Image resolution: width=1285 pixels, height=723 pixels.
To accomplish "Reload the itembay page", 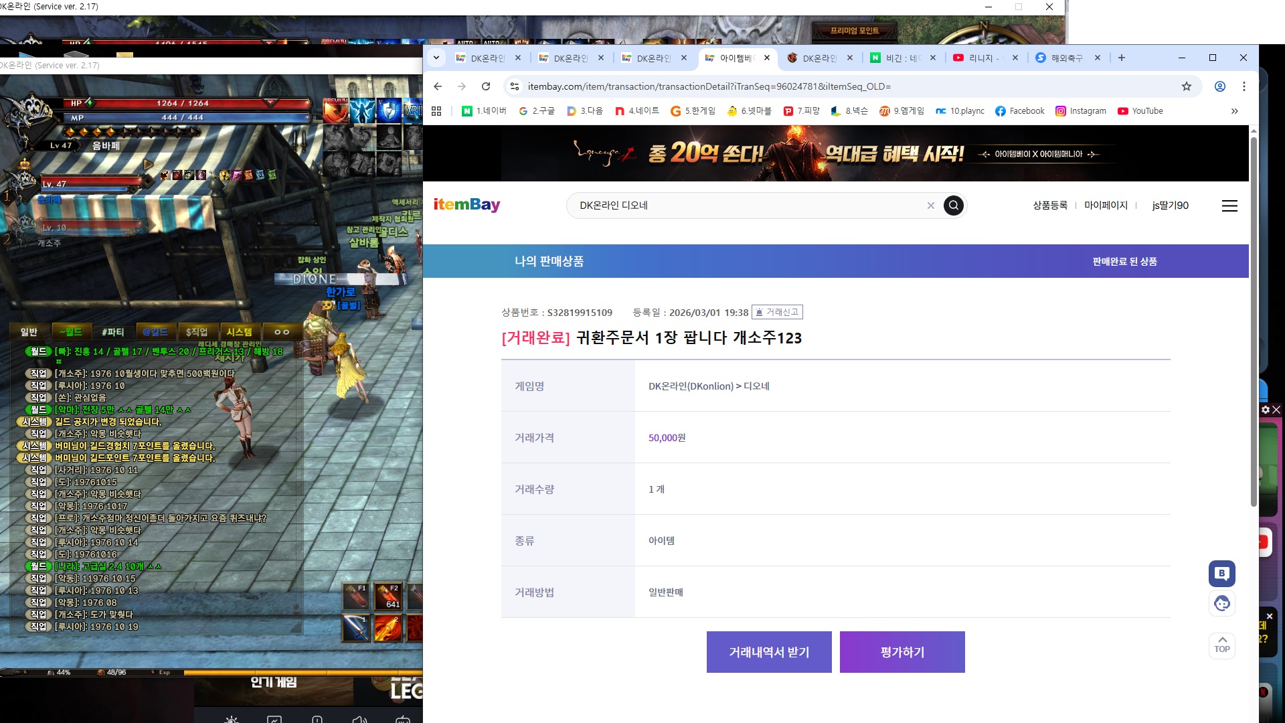I will 486,86.
